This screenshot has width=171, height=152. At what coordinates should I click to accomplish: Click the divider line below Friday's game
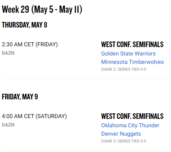coord(87,150)
